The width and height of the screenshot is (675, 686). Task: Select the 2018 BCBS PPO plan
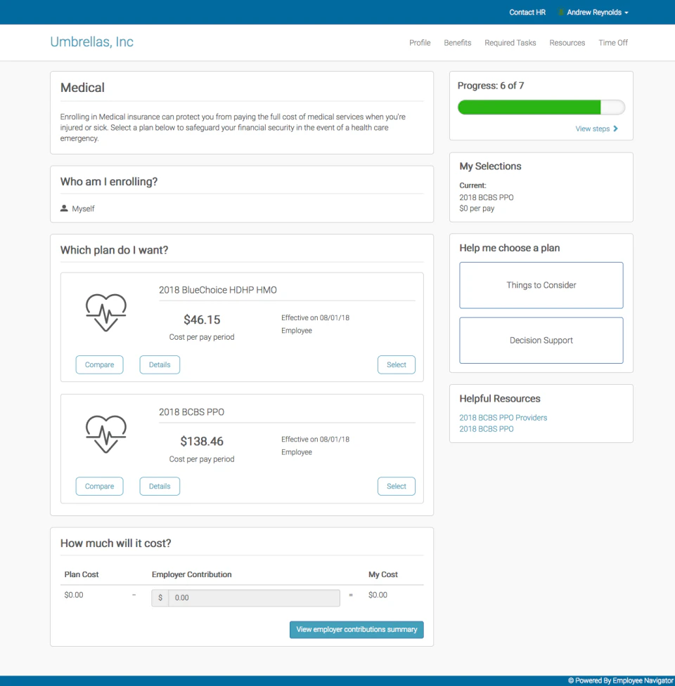tap(396, 486)
